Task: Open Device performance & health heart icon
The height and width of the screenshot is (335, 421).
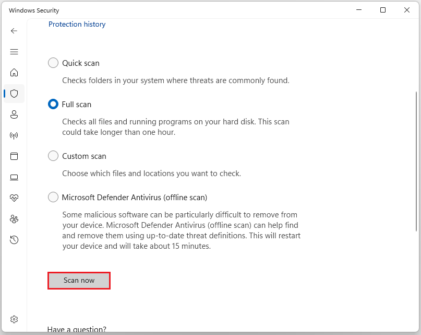Action: (14, 198)
